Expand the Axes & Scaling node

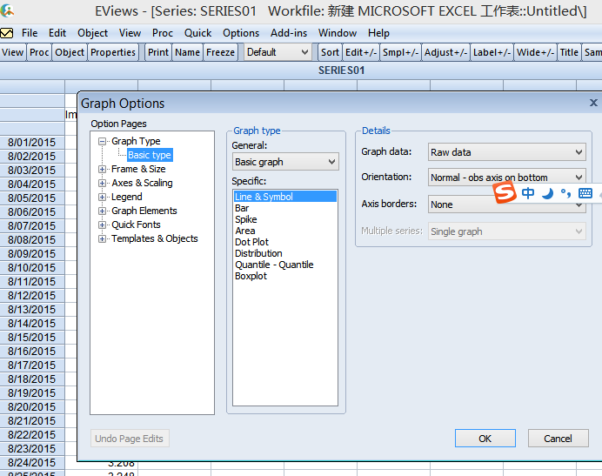coord(102,184)
